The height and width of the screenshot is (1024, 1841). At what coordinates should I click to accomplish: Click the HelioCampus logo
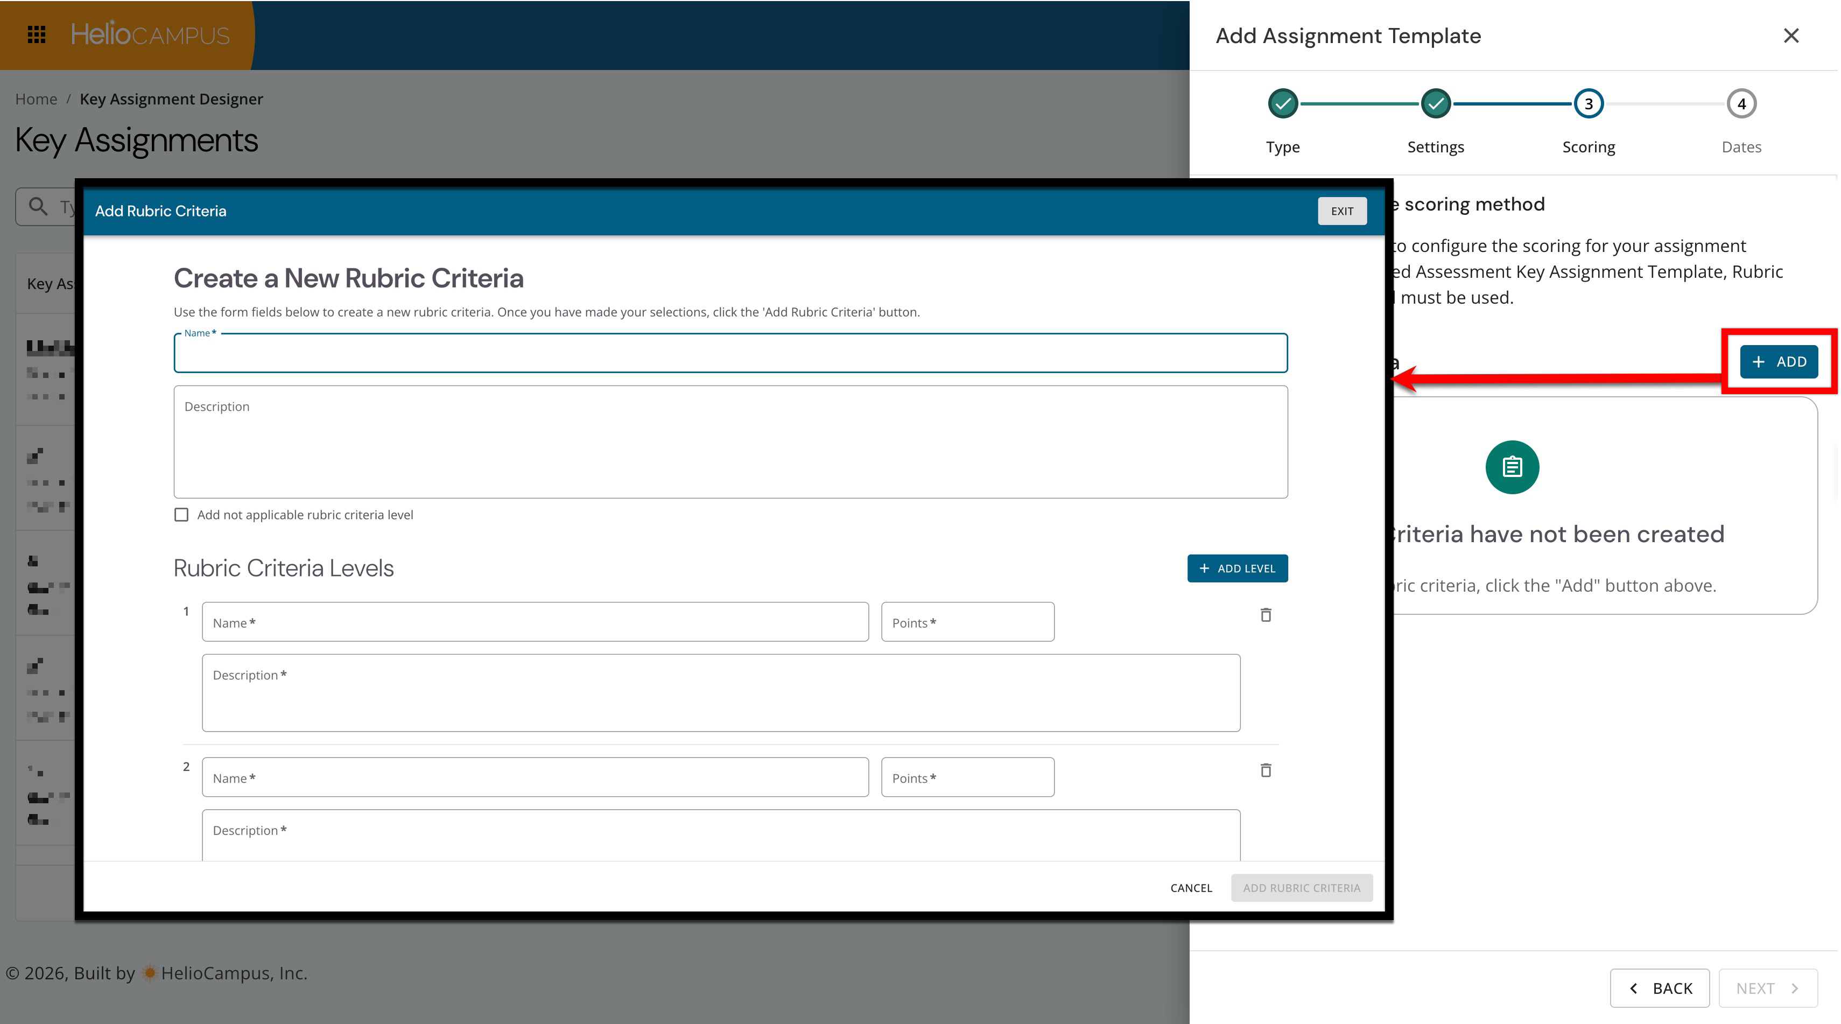coord(150,34)
